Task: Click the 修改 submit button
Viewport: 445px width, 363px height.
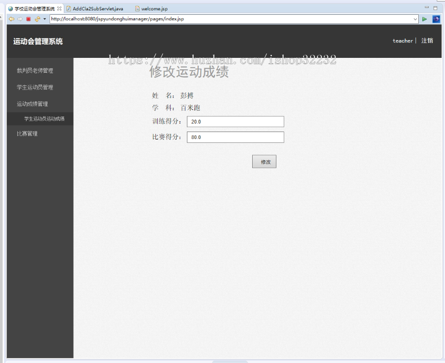Action: coord(264,161)
